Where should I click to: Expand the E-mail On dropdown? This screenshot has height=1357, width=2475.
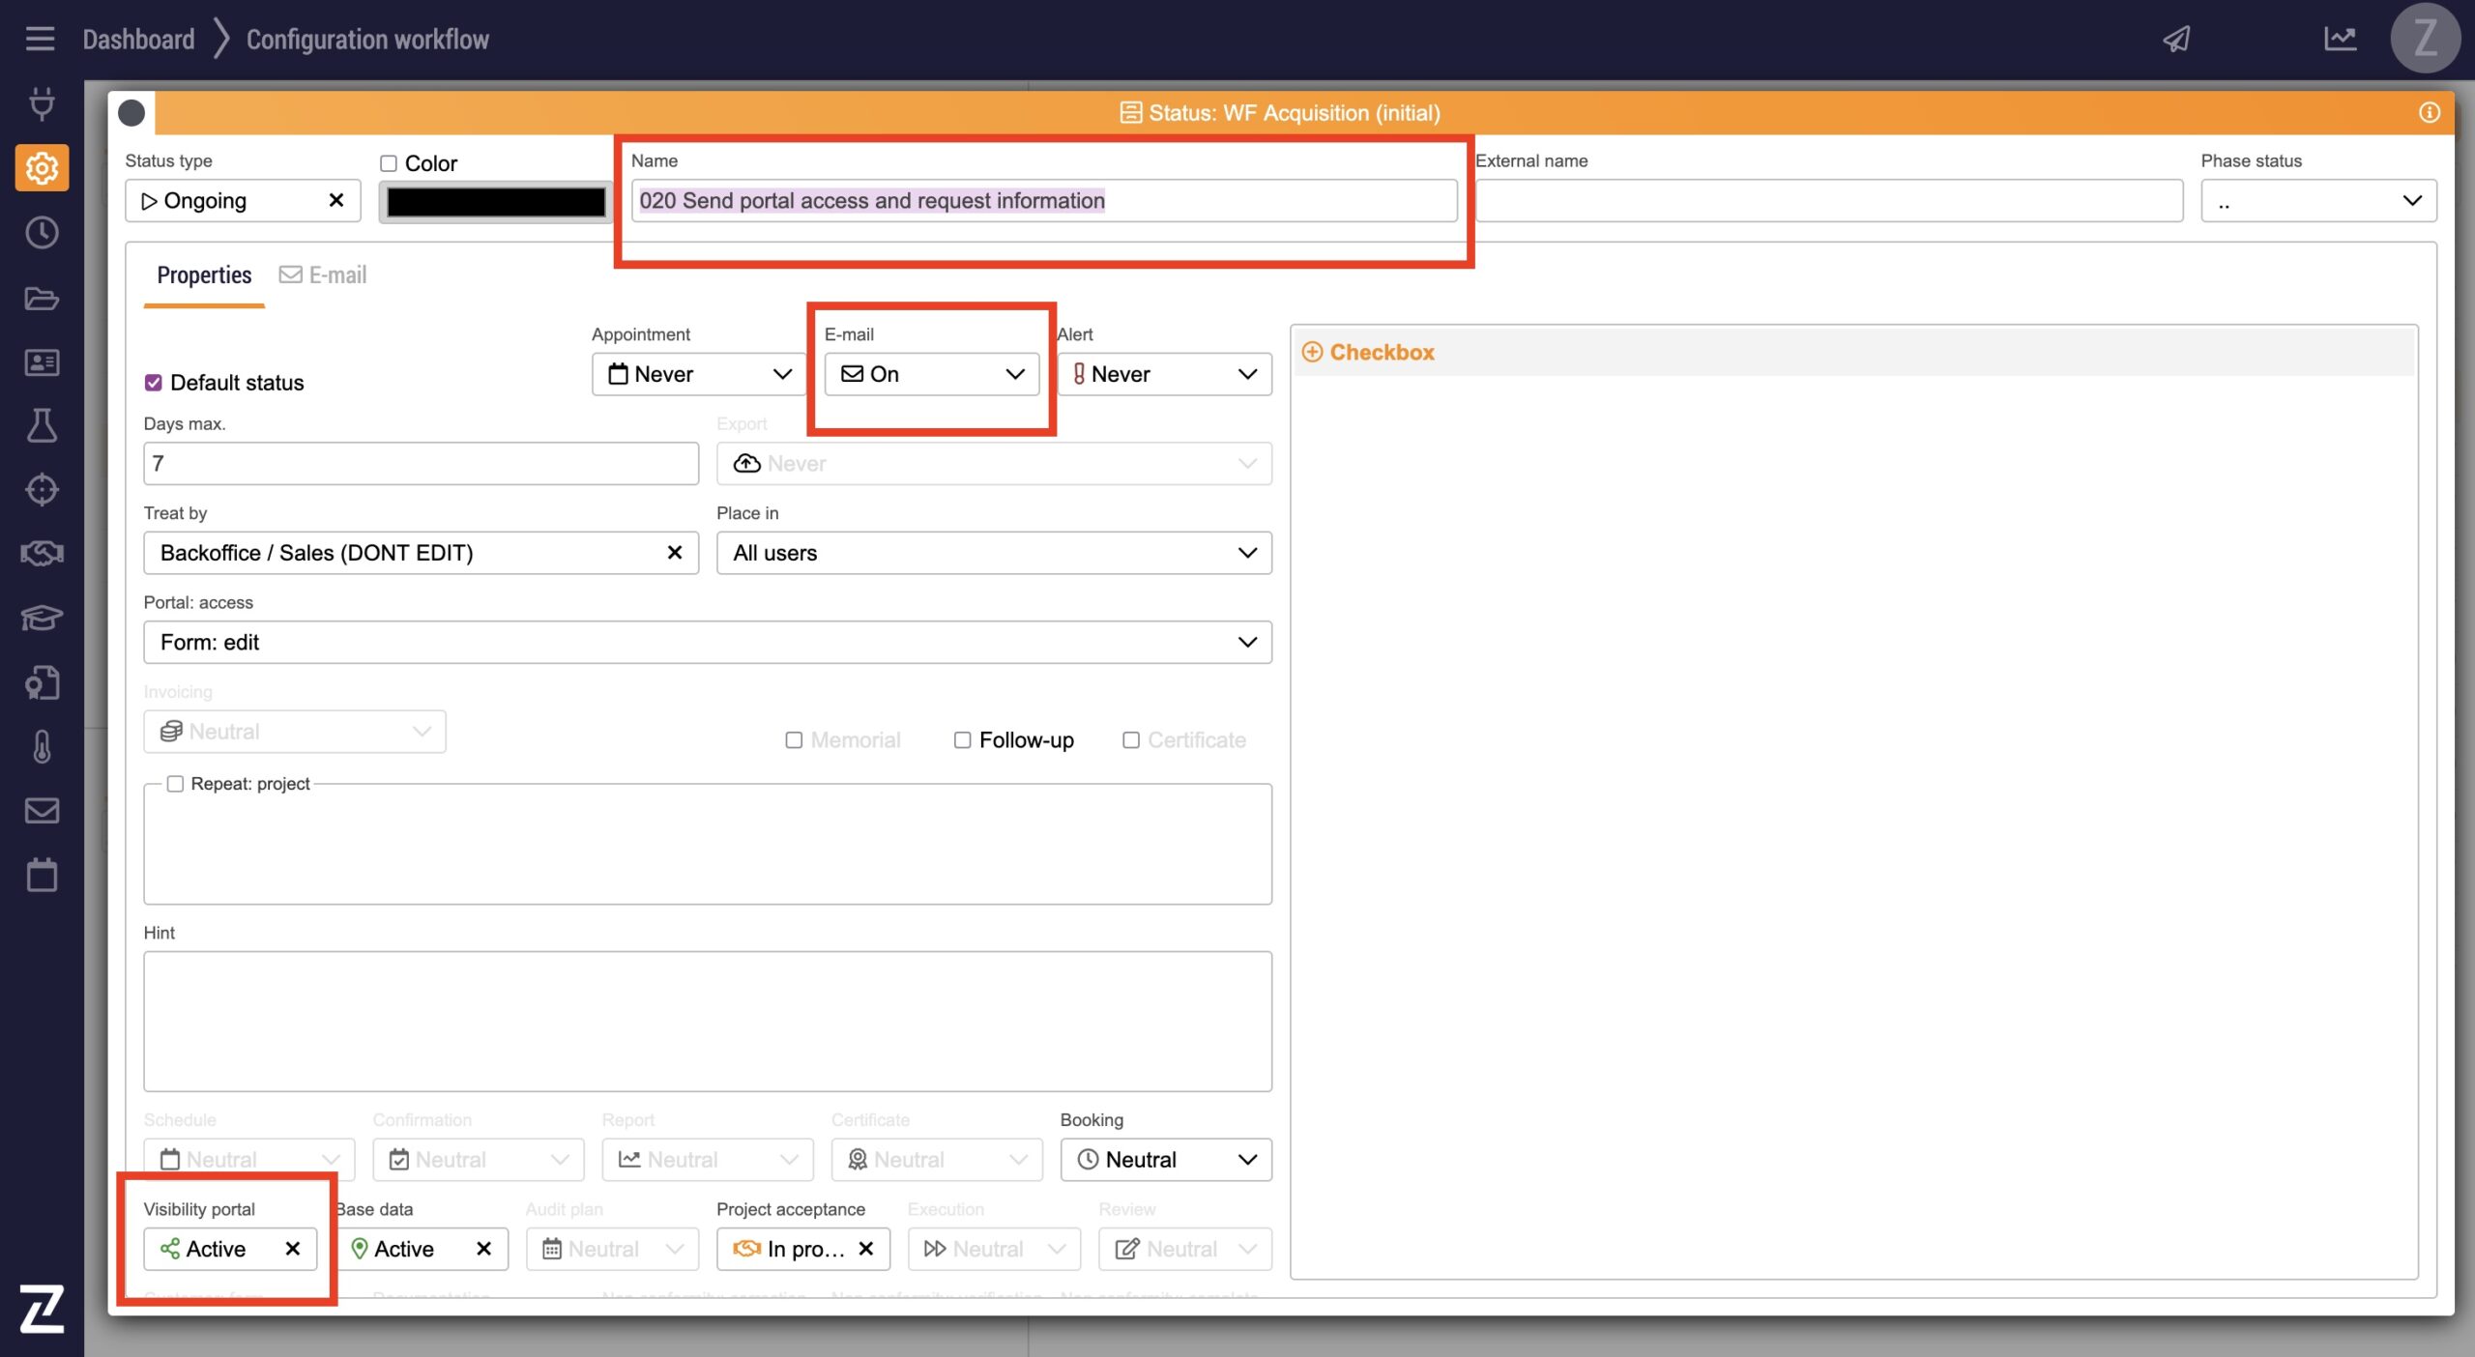pyautogui.click(x=931, y=374)
